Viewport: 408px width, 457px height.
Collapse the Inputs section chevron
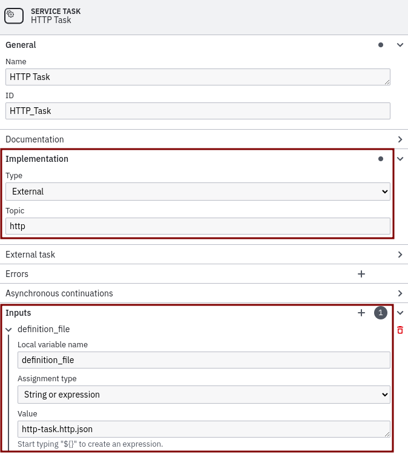tap(400, 313)
